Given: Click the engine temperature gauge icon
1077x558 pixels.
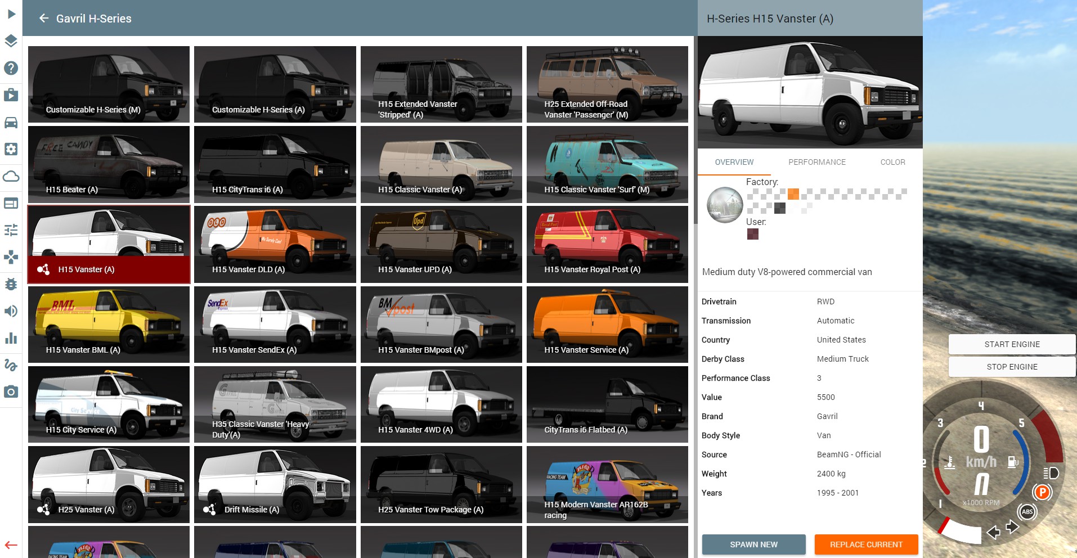Looking at the screenshot, I should point(949,462).
